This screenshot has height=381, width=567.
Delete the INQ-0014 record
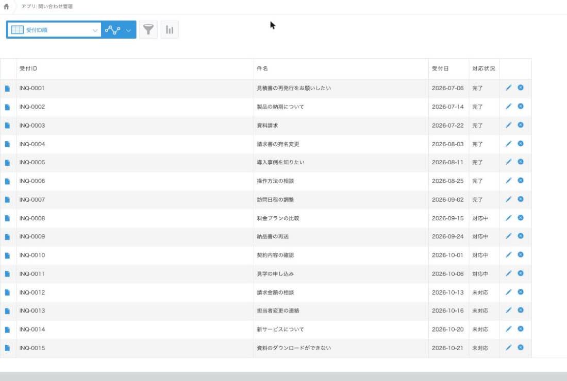coord(521,328)
